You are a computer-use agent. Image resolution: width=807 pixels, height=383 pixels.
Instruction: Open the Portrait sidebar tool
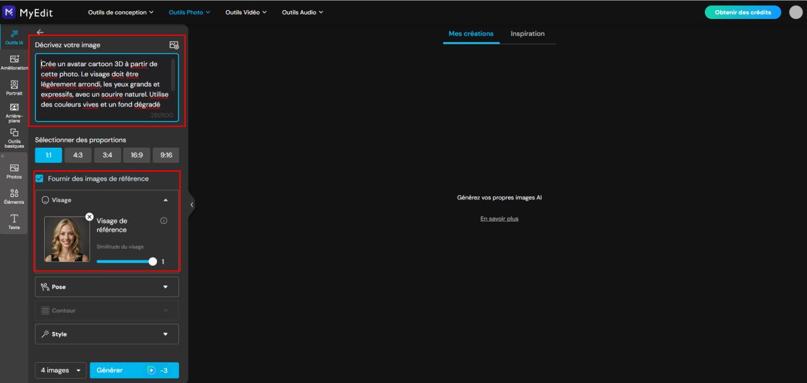14,87
